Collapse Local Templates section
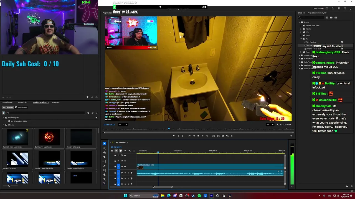 click(x=3, y=118)
